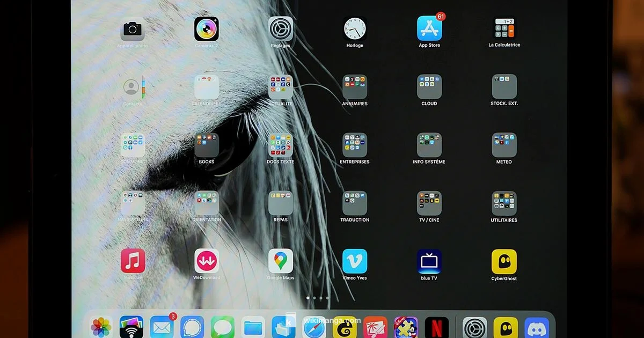Expand the ANNUAIRES folder

coord(355,87)
